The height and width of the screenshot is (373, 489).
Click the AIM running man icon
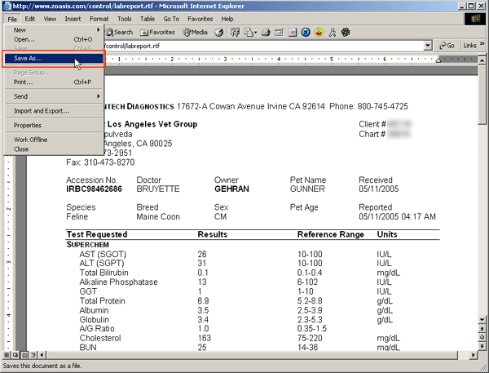pyautogui.click(x=333, y=32)
